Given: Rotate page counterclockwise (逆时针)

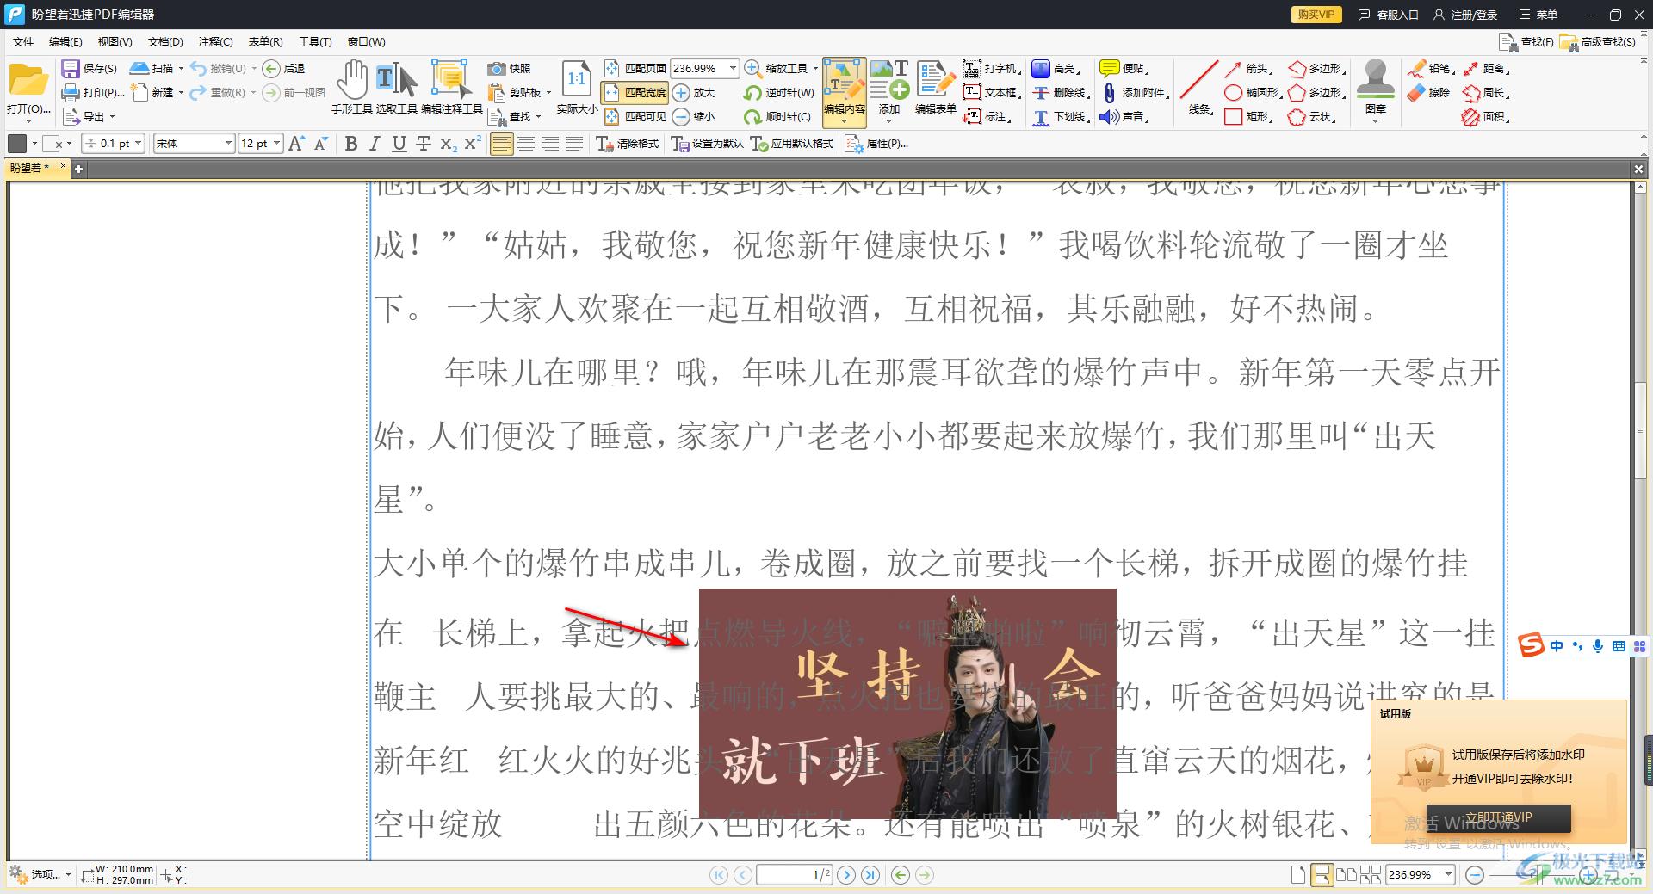Looking at the screenshot, I should click(778, 92).
